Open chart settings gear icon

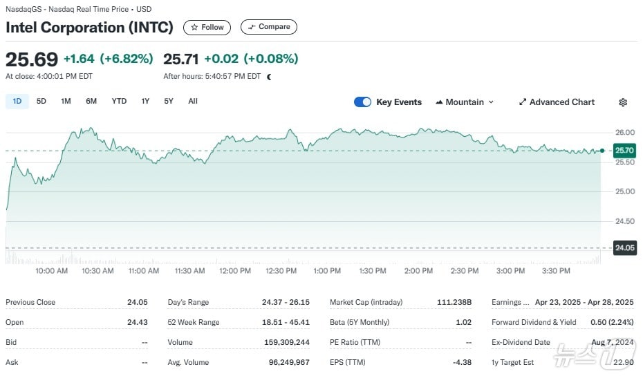(x=622, y=102)
